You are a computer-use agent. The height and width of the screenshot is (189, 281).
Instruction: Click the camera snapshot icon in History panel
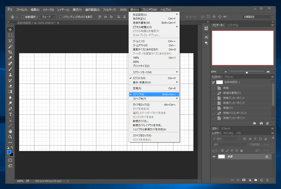(261, 123)
